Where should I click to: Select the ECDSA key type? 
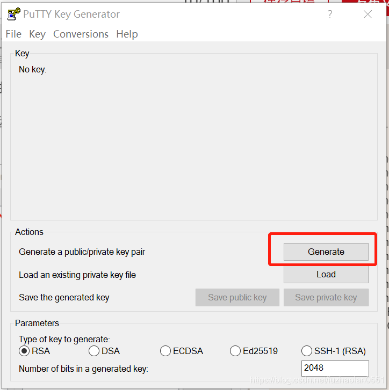[x=182, y=351]
